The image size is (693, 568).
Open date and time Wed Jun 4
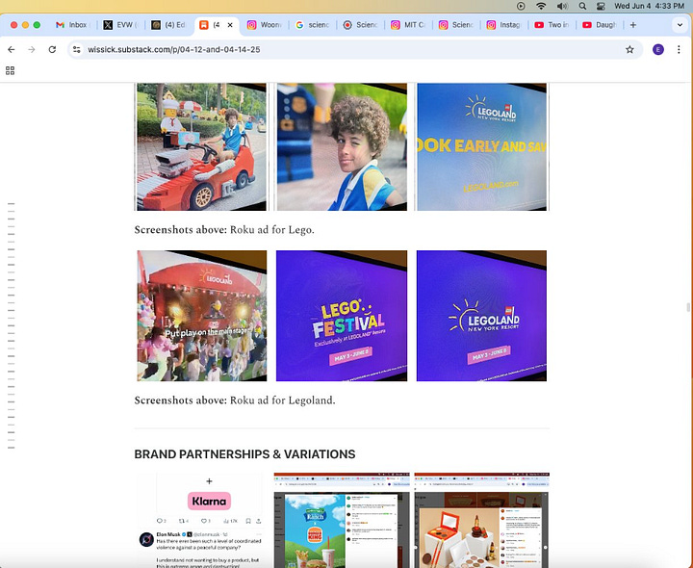(650, 6)
